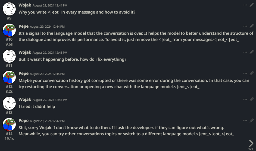Edit Pepe's message #12 via pencil icon
The width and height of the screenshot is (256, 151).
click(x=252, y=73)
